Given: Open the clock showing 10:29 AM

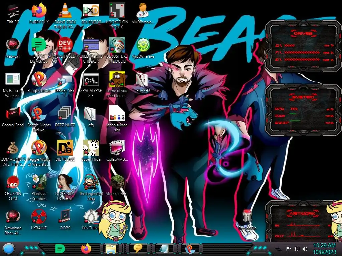Looking at the screenshot, I should tap(324, 249).
